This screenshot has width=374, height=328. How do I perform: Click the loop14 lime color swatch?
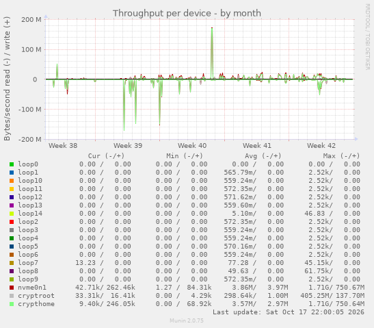(x=12, y=214)
